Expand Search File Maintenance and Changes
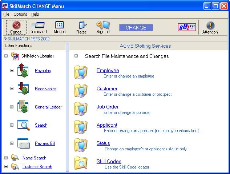 (76, 56)
